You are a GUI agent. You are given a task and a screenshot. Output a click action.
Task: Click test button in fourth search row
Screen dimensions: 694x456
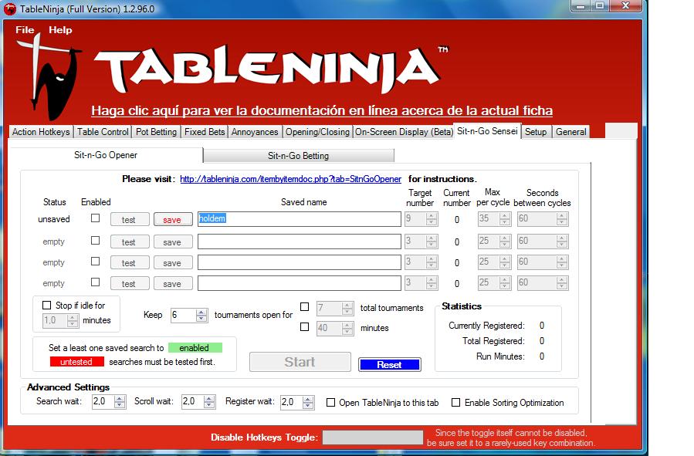129,283
